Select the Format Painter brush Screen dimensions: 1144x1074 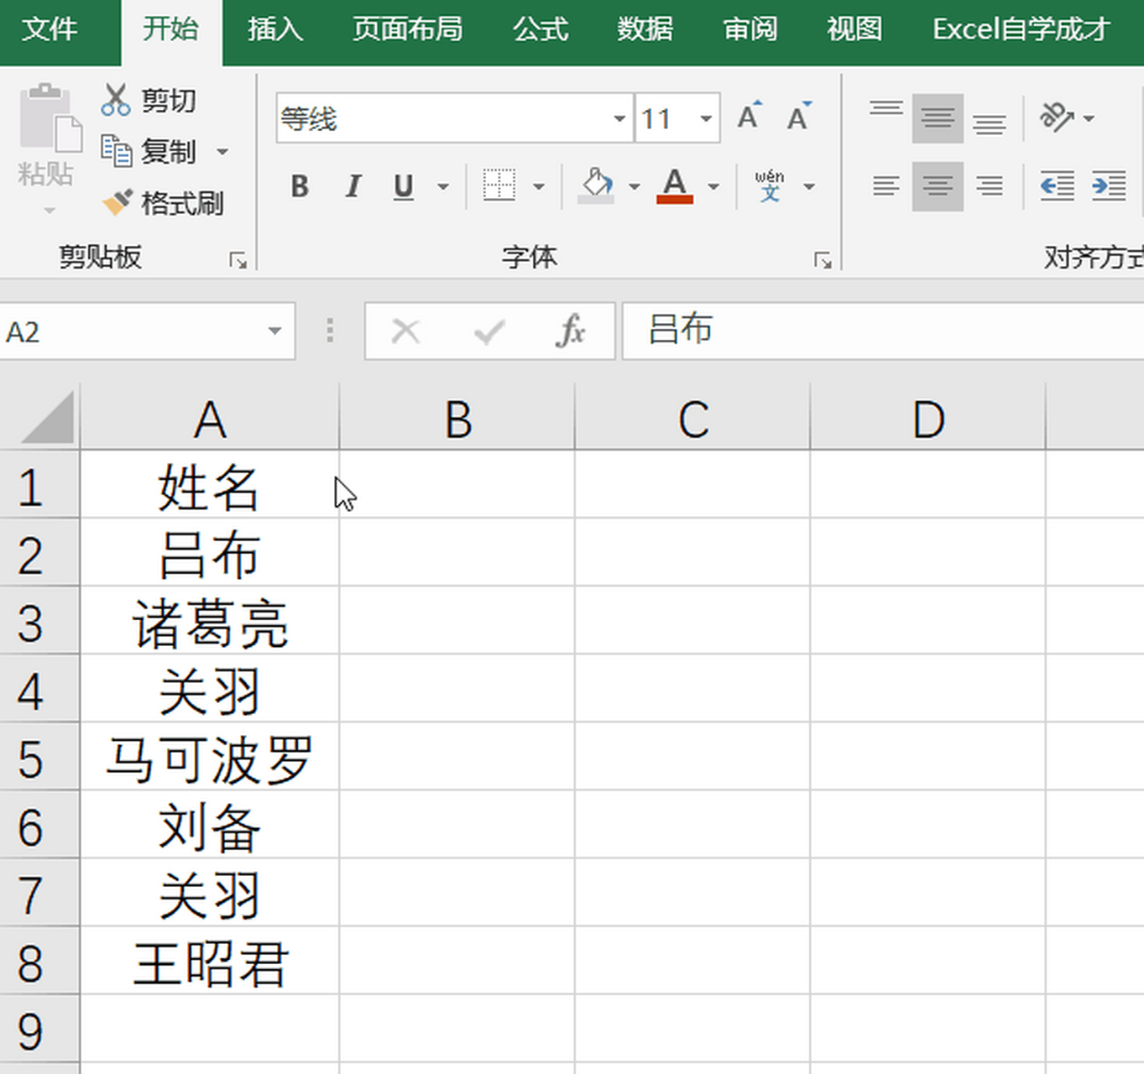coord(117,202)
